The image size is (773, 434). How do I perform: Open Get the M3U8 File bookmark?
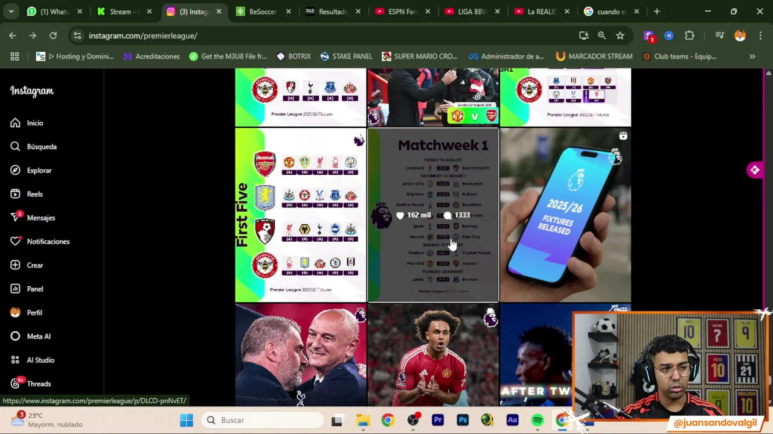[x=228, y=56]
